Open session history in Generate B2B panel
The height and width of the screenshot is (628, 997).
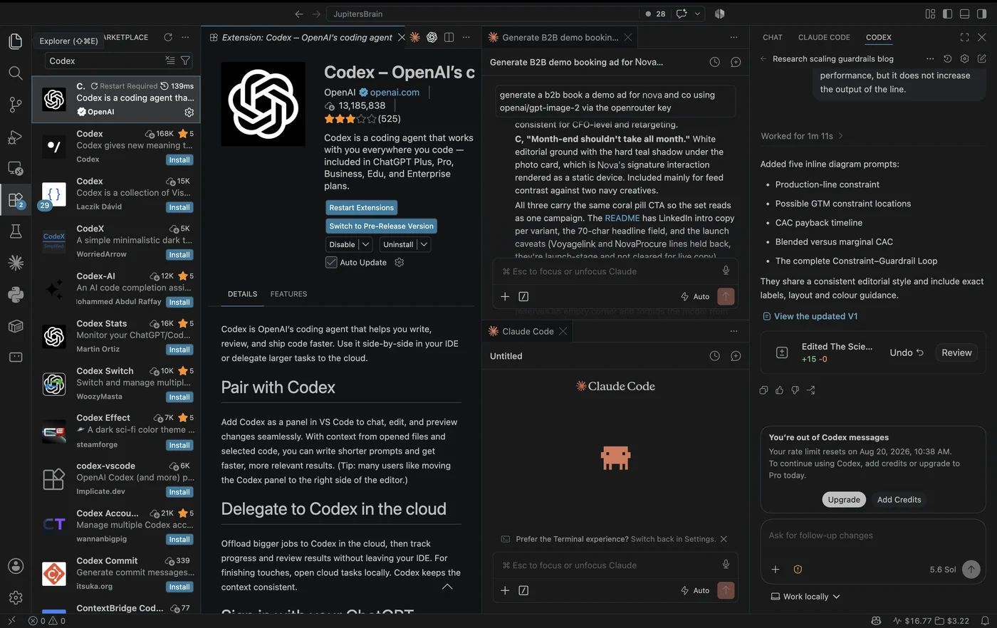tap(714, 62)
